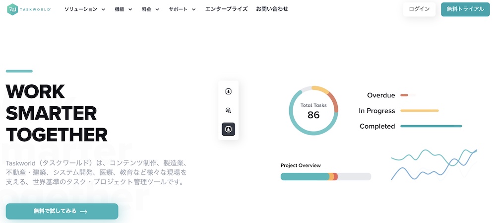
Task: Open the chat bubbles icon in floating panel
Action: point(229,110)
